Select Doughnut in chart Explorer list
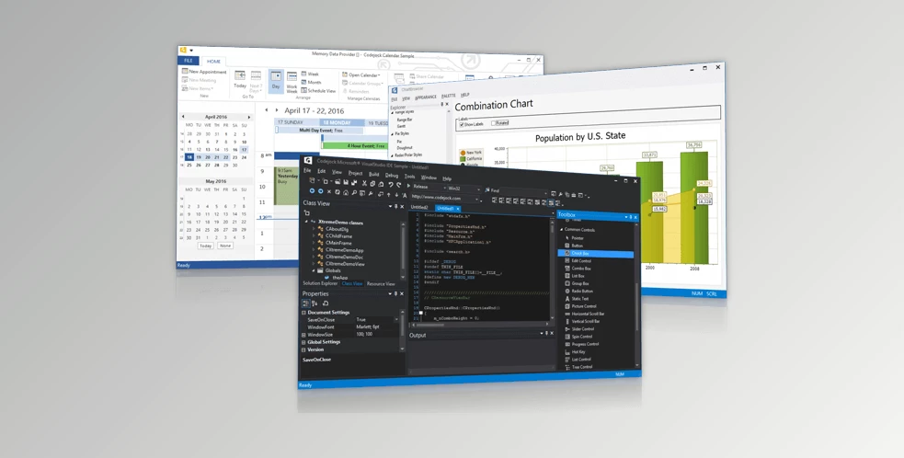 pyautogui.click(x=404, y=148)
